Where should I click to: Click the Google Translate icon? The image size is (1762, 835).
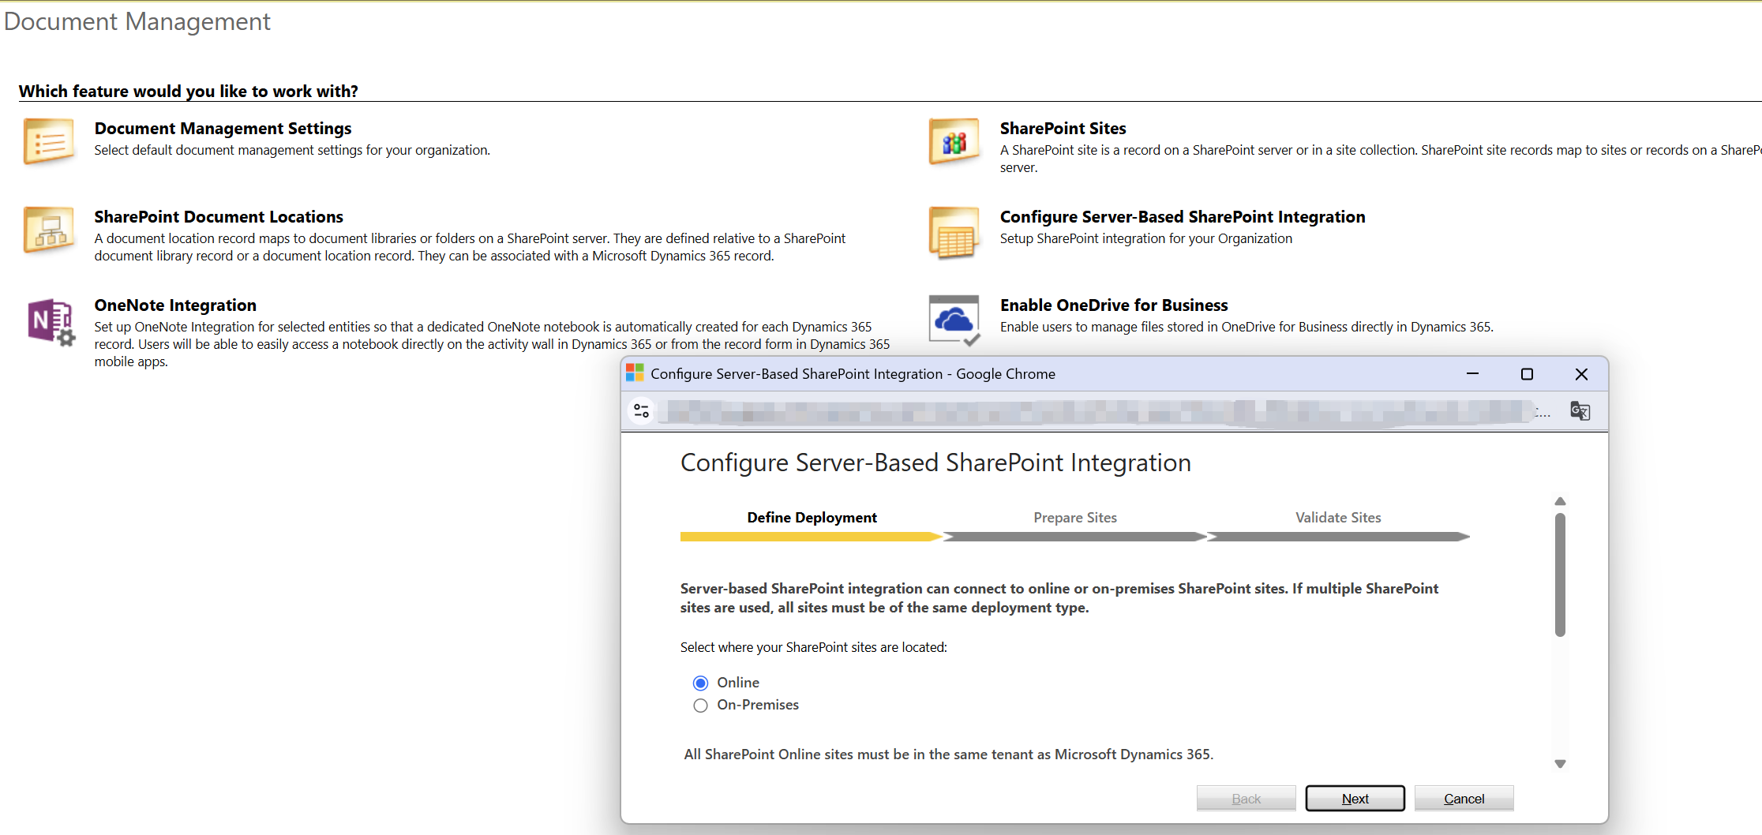(1580, 411)
